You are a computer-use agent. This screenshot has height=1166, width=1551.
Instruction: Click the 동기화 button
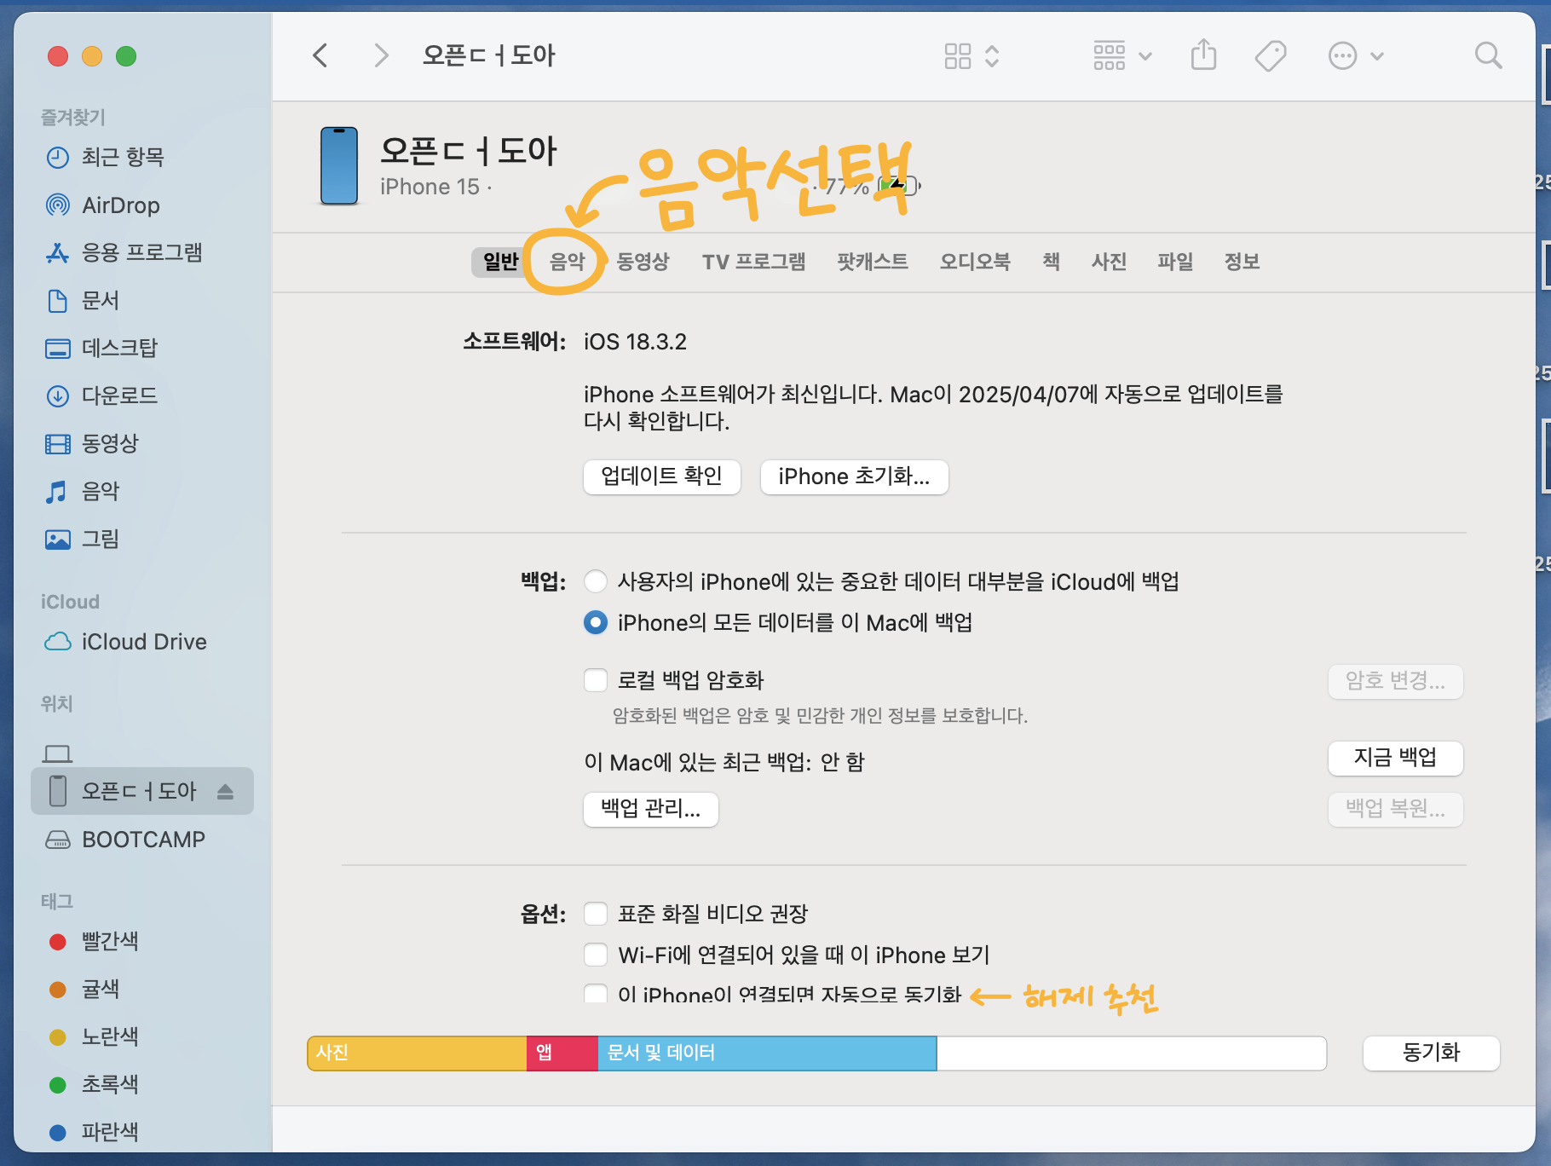point(1432,1053)
